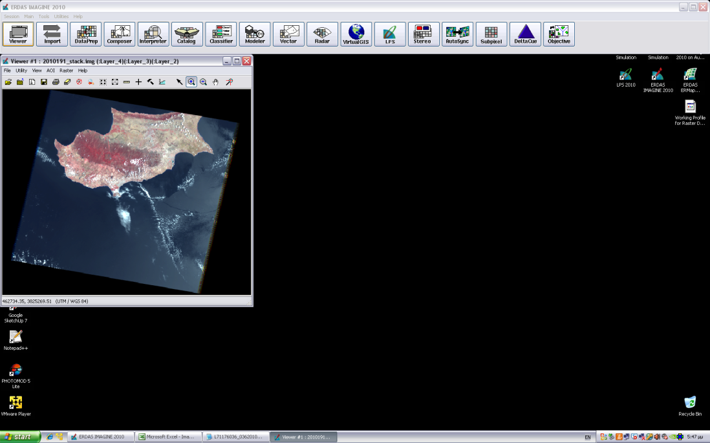The width and height of the screenshot is (710, 443).
Task: Click the inquire cursor crosshair icon
Action: (138, 82)
